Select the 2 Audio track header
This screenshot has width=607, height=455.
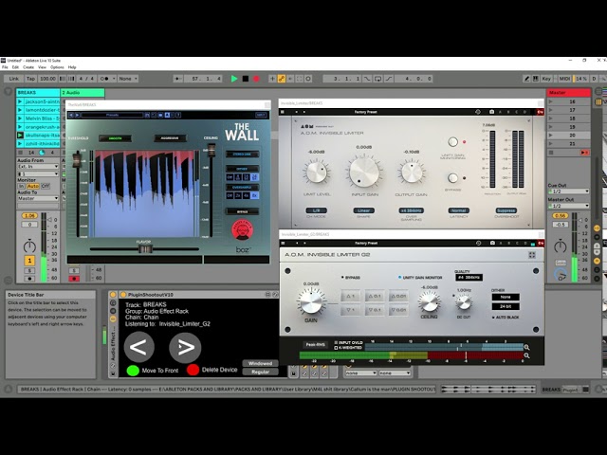(83, 93)
